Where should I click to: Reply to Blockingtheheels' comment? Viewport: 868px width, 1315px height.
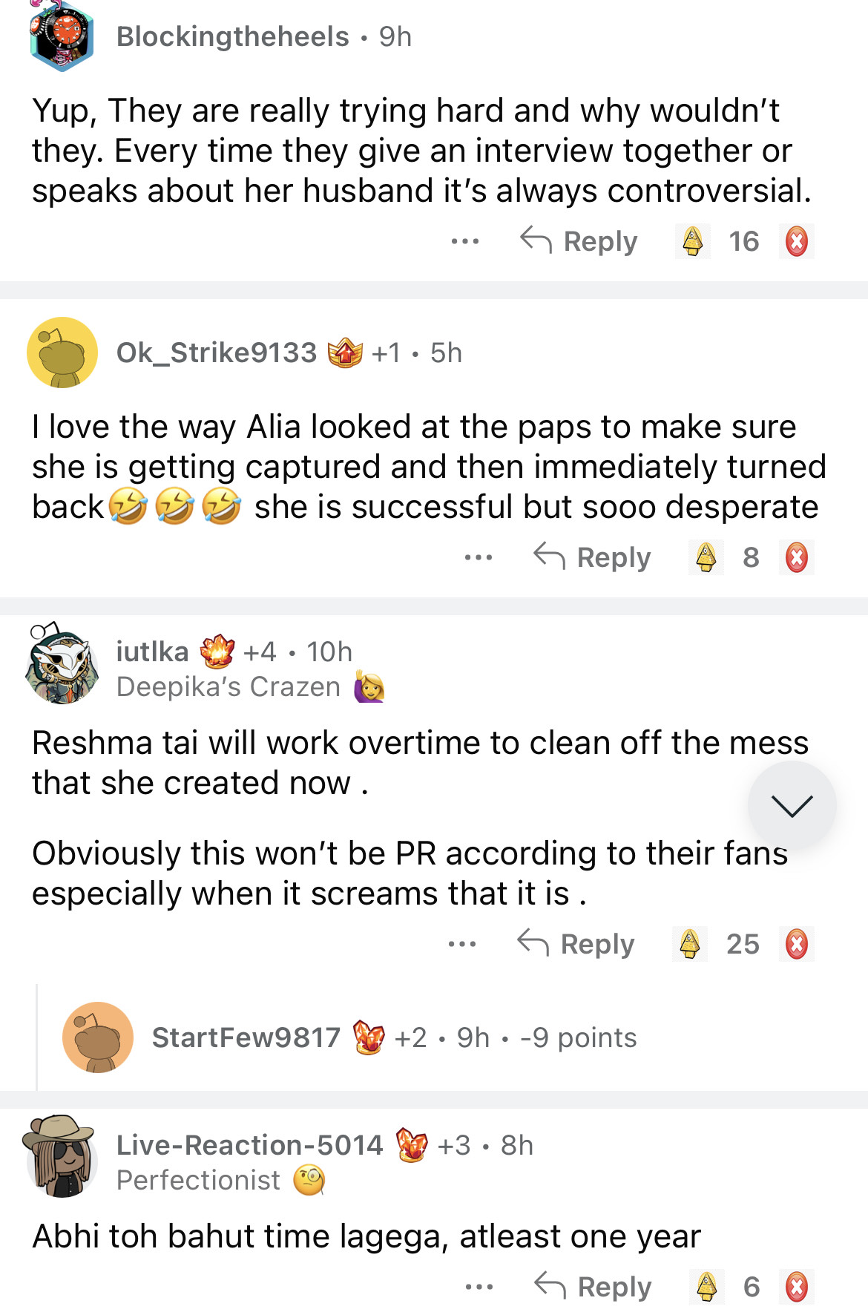coord(579,241)
